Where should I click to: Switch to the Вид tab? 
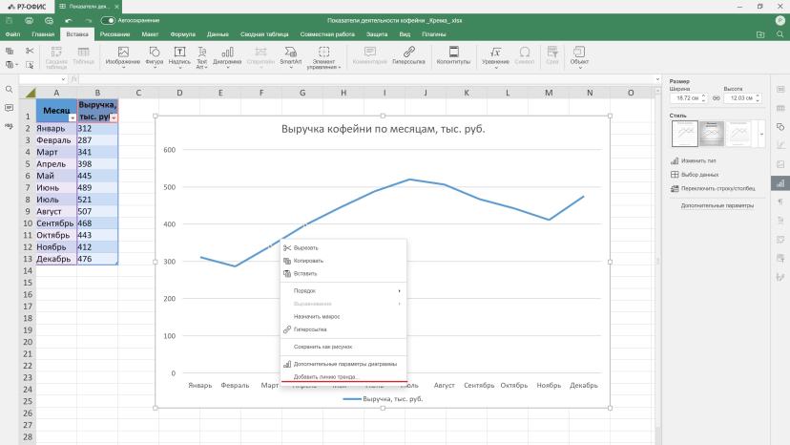(405, 34)
